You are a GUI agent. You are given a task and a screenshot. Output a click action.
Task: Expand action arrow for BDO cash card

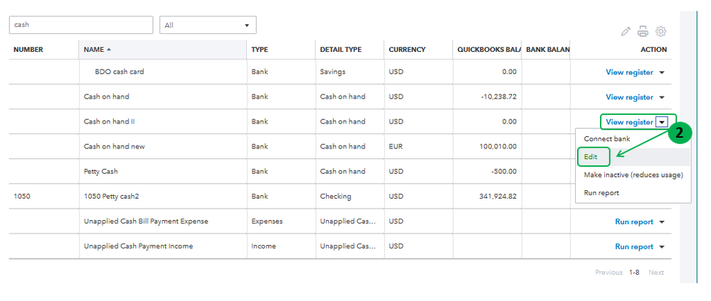tap(662, 72)
